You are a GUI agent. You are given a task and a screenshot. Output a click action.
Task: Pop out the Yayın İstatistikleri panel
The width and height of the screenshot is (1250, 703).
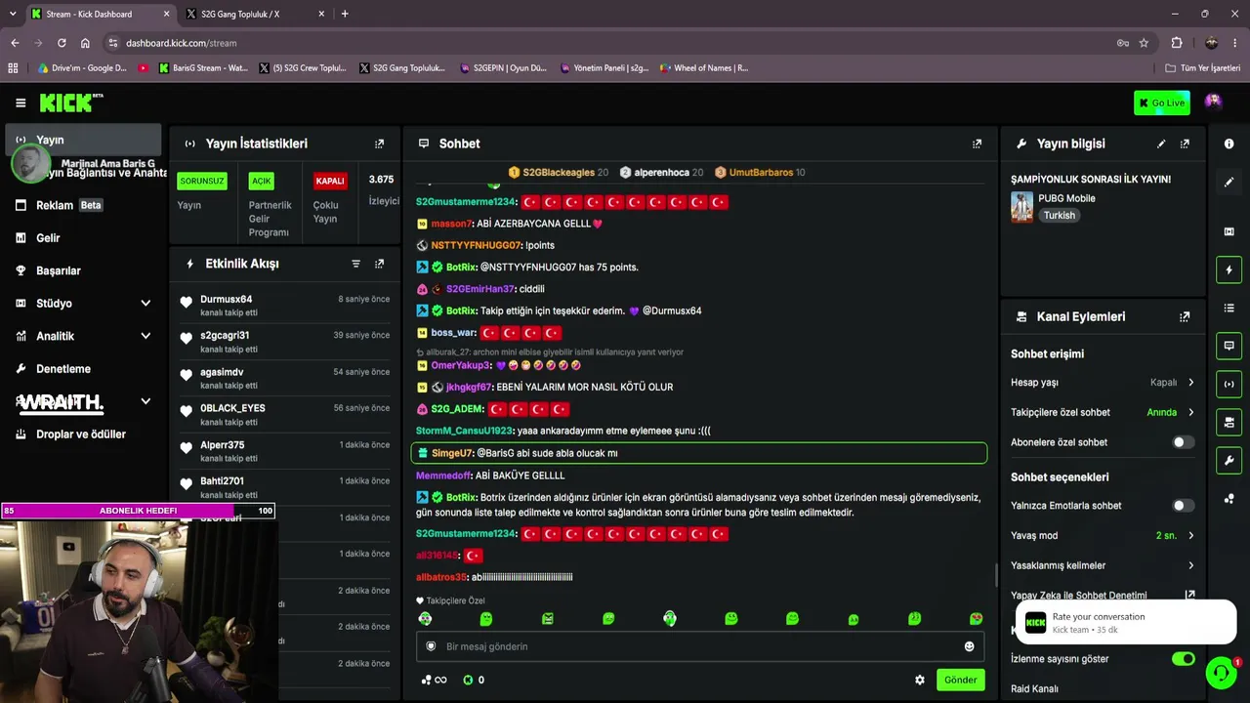(x=380, y=144)
